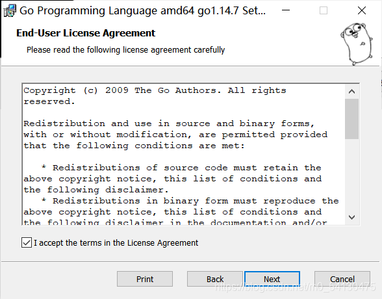
Task: Cancel the Go installation
Action: pyautogui.click(x=342, y=279)
